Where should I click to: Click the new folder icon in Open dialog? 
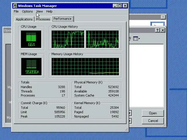point(130,39)
